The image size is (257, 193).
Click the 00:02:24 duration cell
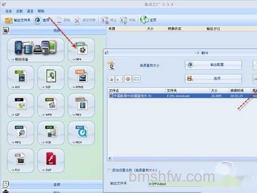coord(236,96)
